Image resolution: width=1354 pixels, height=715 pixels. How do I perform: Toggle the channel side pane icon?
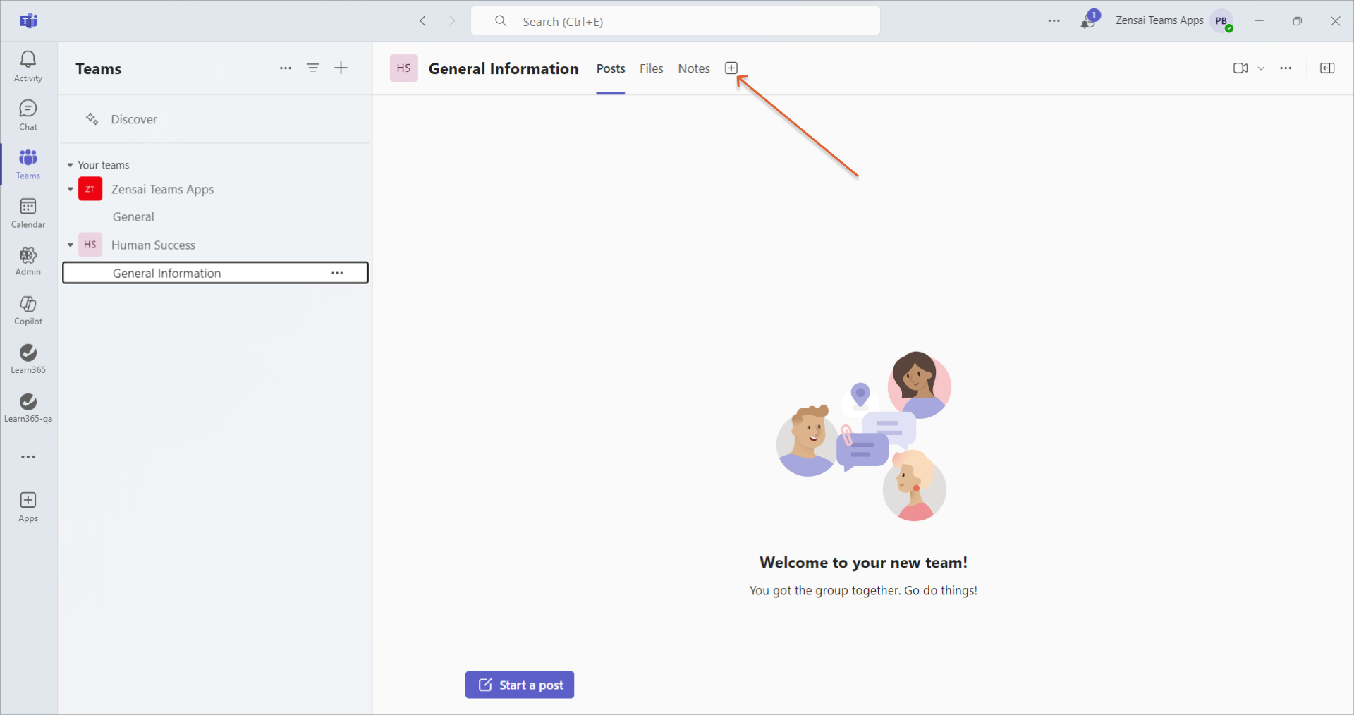click(x=1327, y=68)
